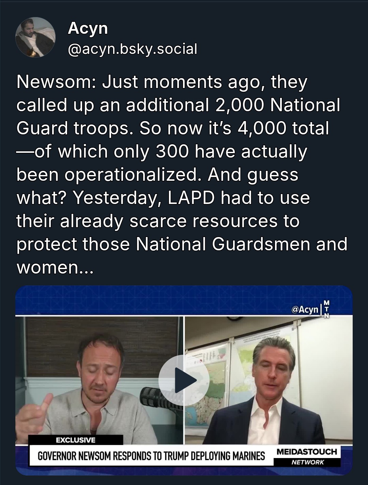The height and width of the screenshot is (485, 368).
Task: Click the MTN logo in video corner
Action: 326,309
